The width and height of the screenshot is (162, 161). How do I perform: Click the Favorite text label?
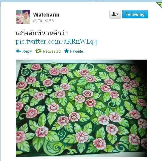pyautogui.click(x=76, y=51)
